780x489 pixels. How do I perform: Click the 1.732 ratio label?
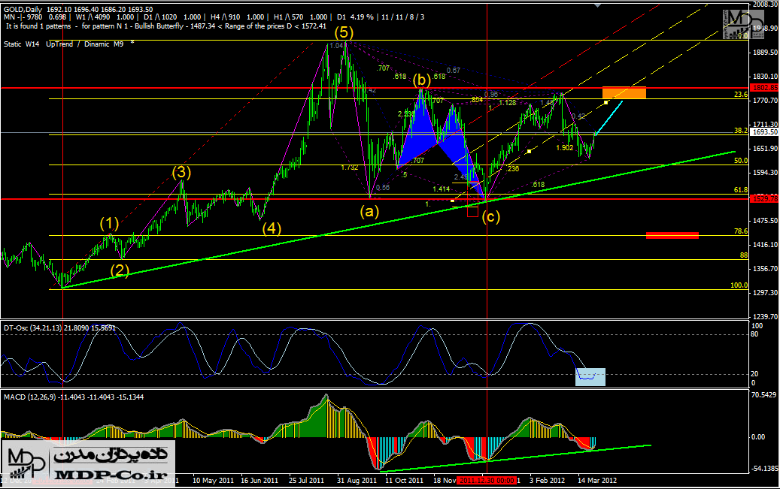(350, 168)
